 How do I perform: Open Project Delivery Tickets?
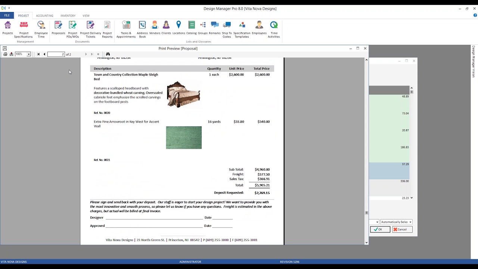[x=90, y=30]
